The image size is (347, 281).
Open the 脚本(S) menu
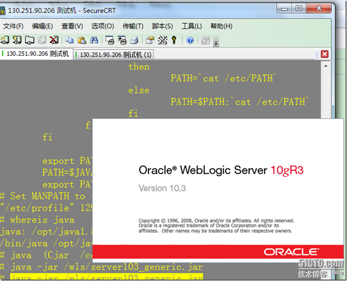click(162, 26)
